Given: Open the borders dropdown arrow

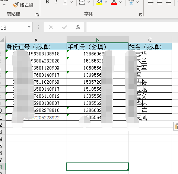Looking at the screenshot, I should coord(89,2).
